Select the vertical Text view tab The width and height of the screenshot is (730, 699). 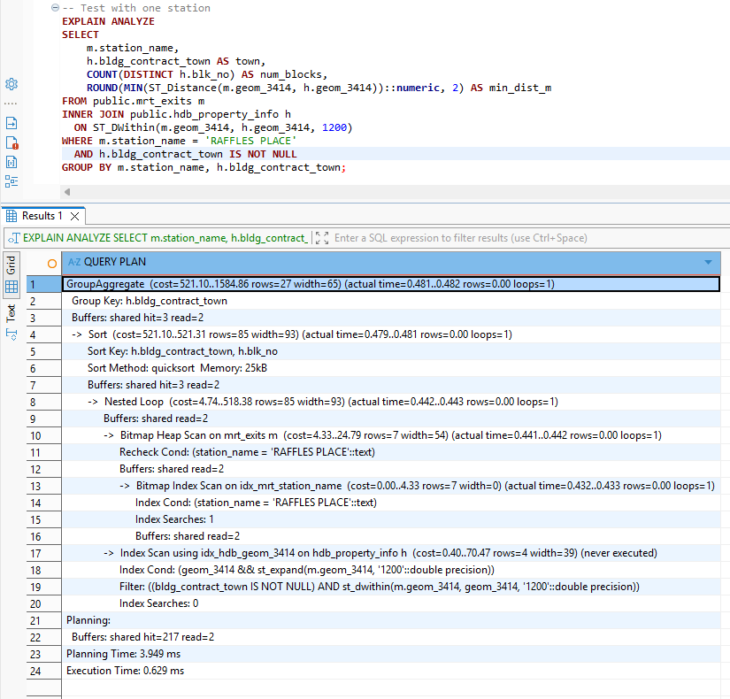(12, 313)
